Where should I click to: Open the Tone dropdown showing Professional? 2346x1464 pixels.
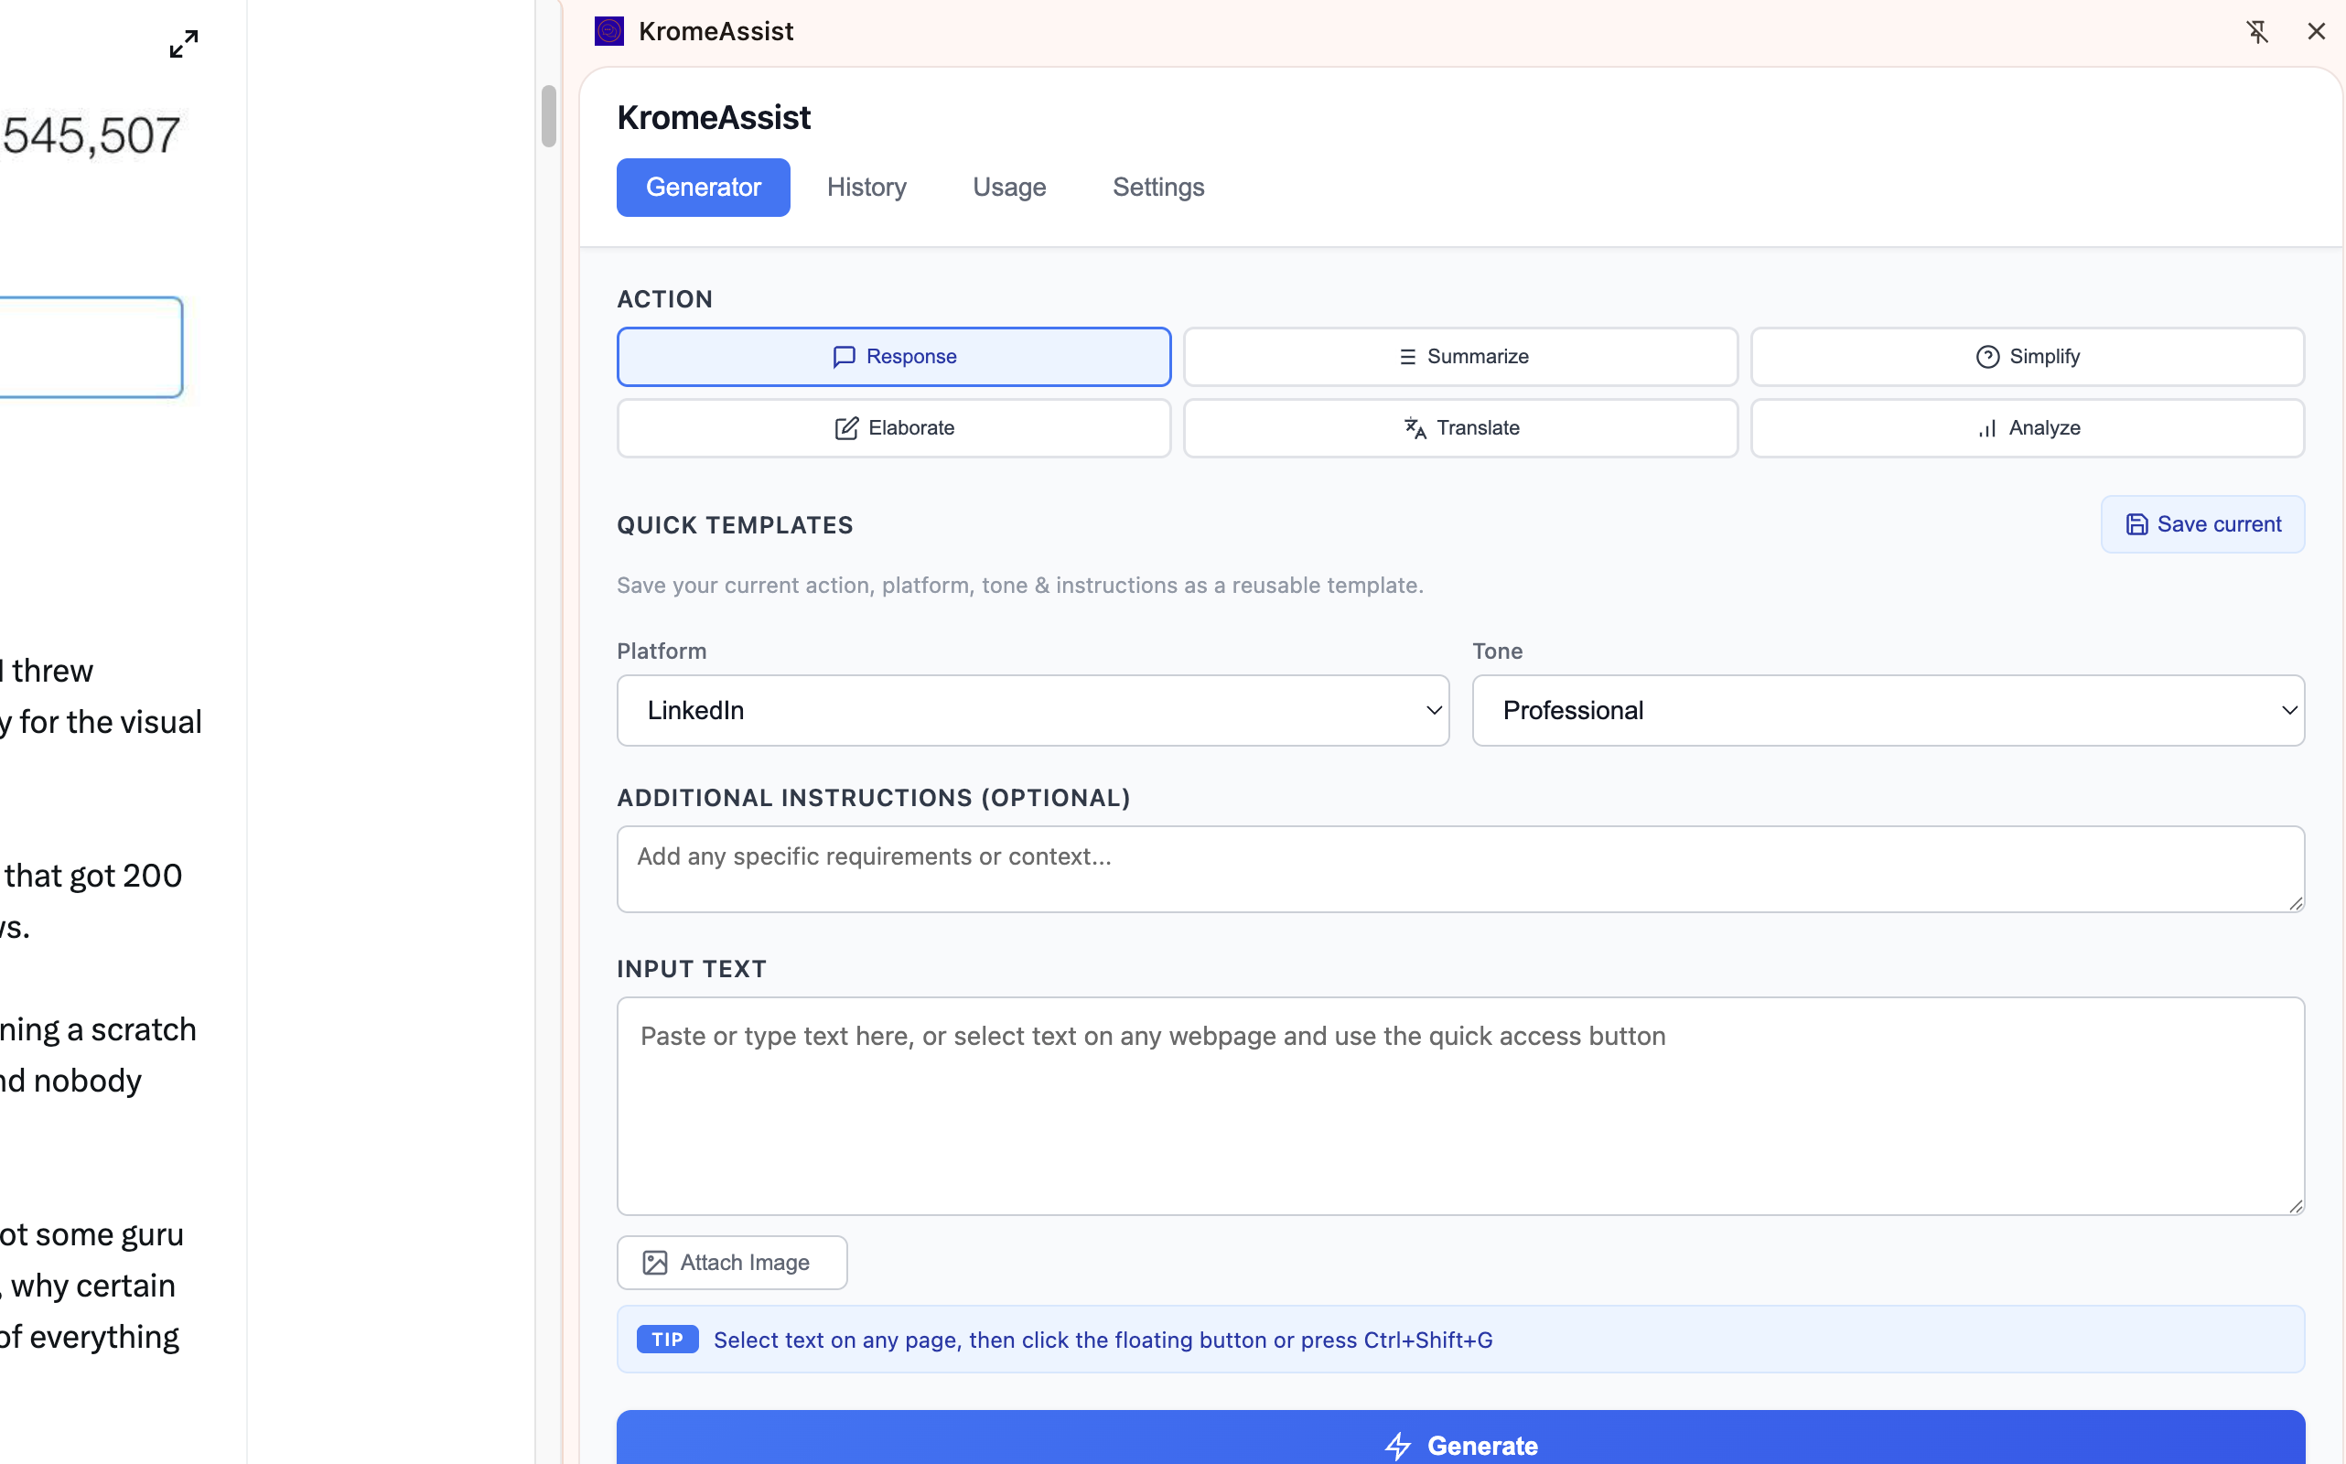1887,710
